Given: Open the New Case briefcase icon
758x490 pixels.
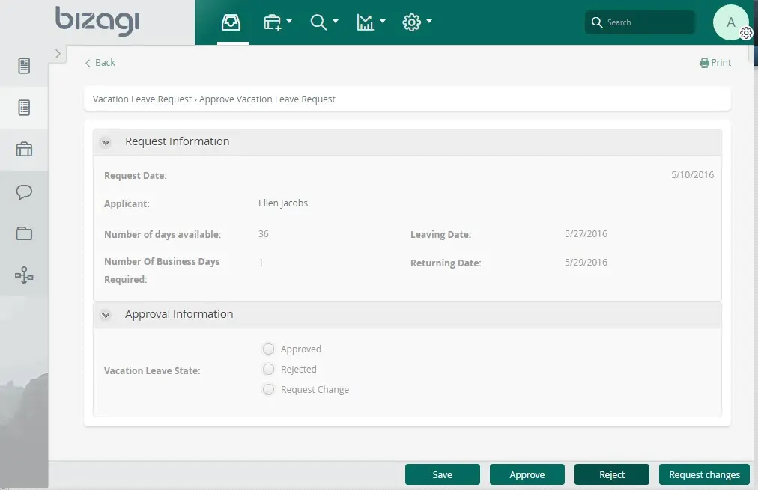Looking at the screenshot, I should 272,22.
